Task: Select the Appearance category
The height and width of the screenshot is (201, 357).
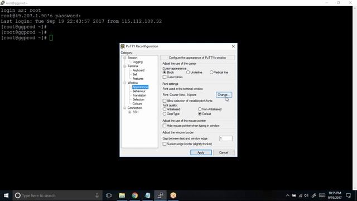Action: click(140, 87)
